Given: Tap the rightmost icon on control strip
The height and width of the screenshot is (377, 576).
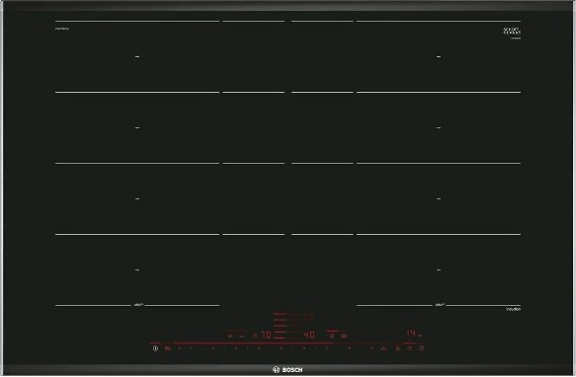Looking at the screenshot, I should coord(421,348).
